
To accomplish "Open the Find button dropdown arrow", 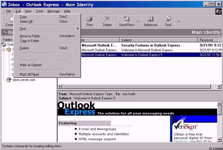I will pos(179,21).
